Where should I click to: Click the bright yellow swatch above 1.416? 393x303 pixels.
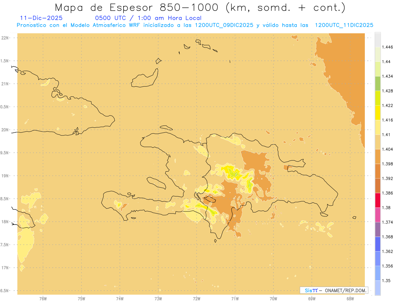378,112
